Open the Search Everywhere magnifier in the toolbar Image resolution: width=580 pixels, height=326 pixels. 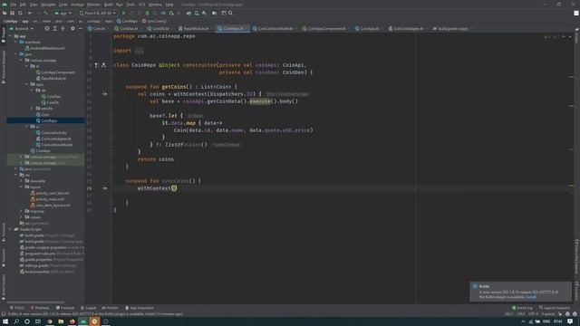(230, 13)
